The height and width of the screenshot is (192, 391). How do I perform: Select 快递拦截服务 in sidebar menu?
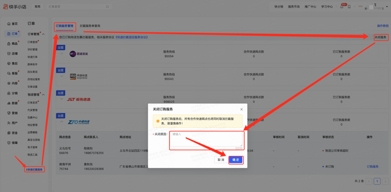point(35,169)
